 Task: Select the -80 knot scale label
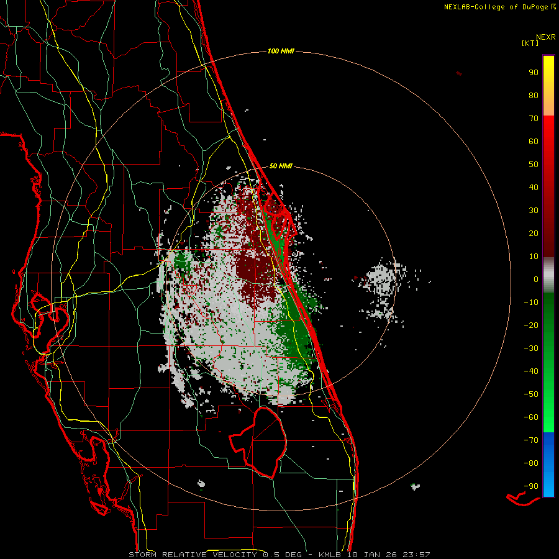[x=531, y=463]
